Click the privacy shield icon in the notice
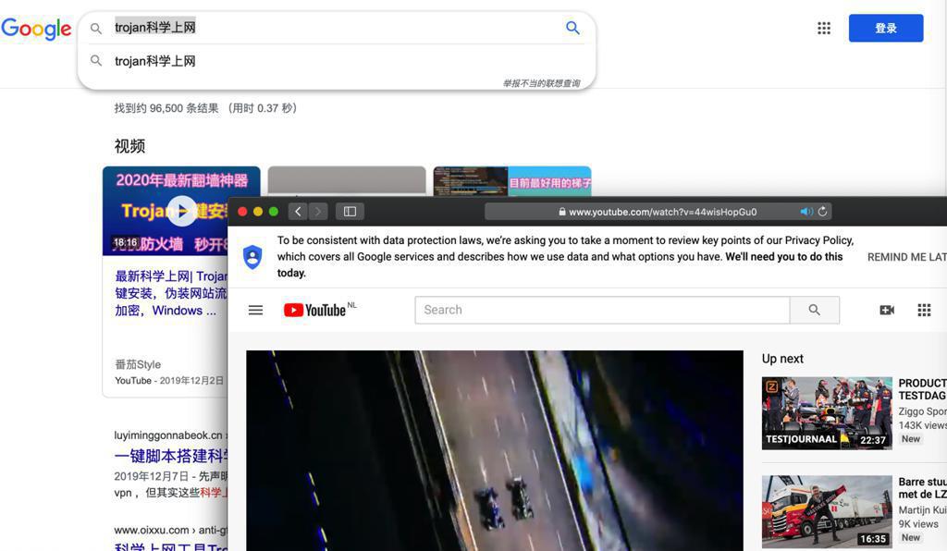Screen dimensions: 947x551 click(252, 257)
